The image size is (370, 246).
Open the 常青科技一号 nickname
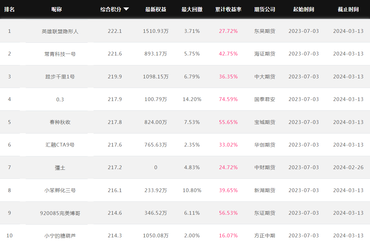tap(60, 54)
